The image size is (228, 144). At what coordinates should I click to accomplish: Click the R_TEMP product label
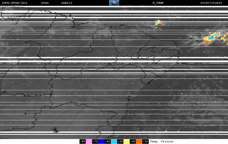point(158,3)
